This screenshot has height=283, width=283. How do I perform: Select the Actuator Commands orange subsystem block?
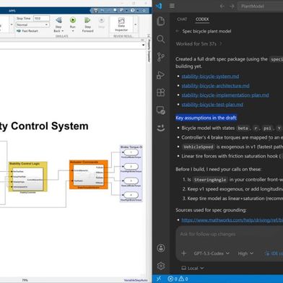[89, 175]
